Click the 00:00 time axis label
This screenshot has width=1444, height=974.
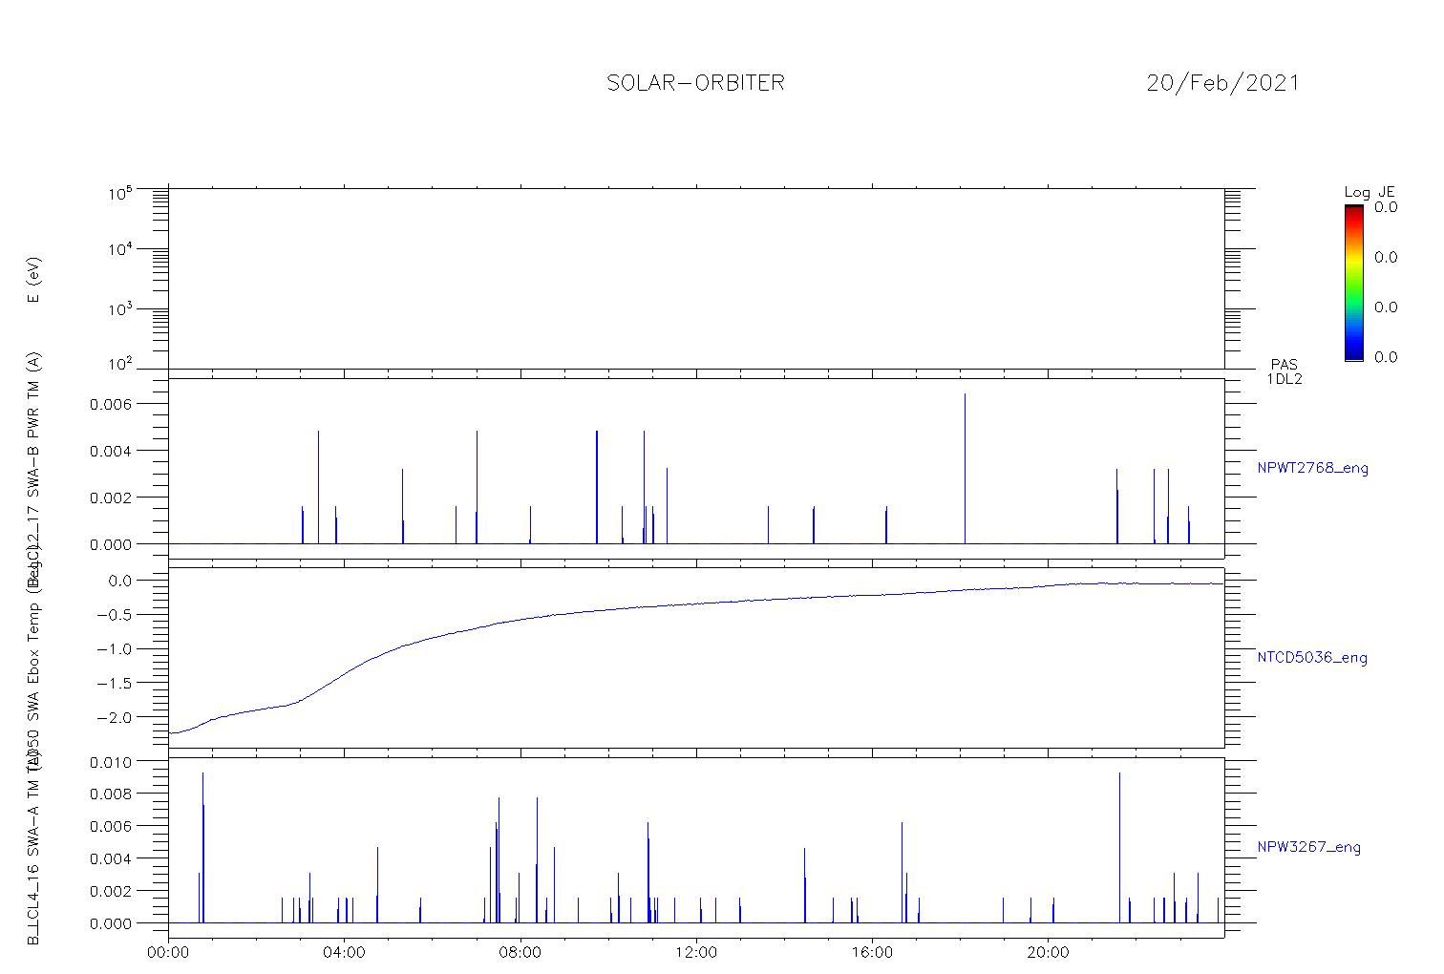click(169, 952)
